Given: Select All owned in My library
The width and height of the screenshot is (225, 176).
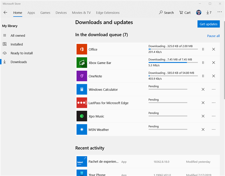Looking at the screenshot, I should point(18,35).
